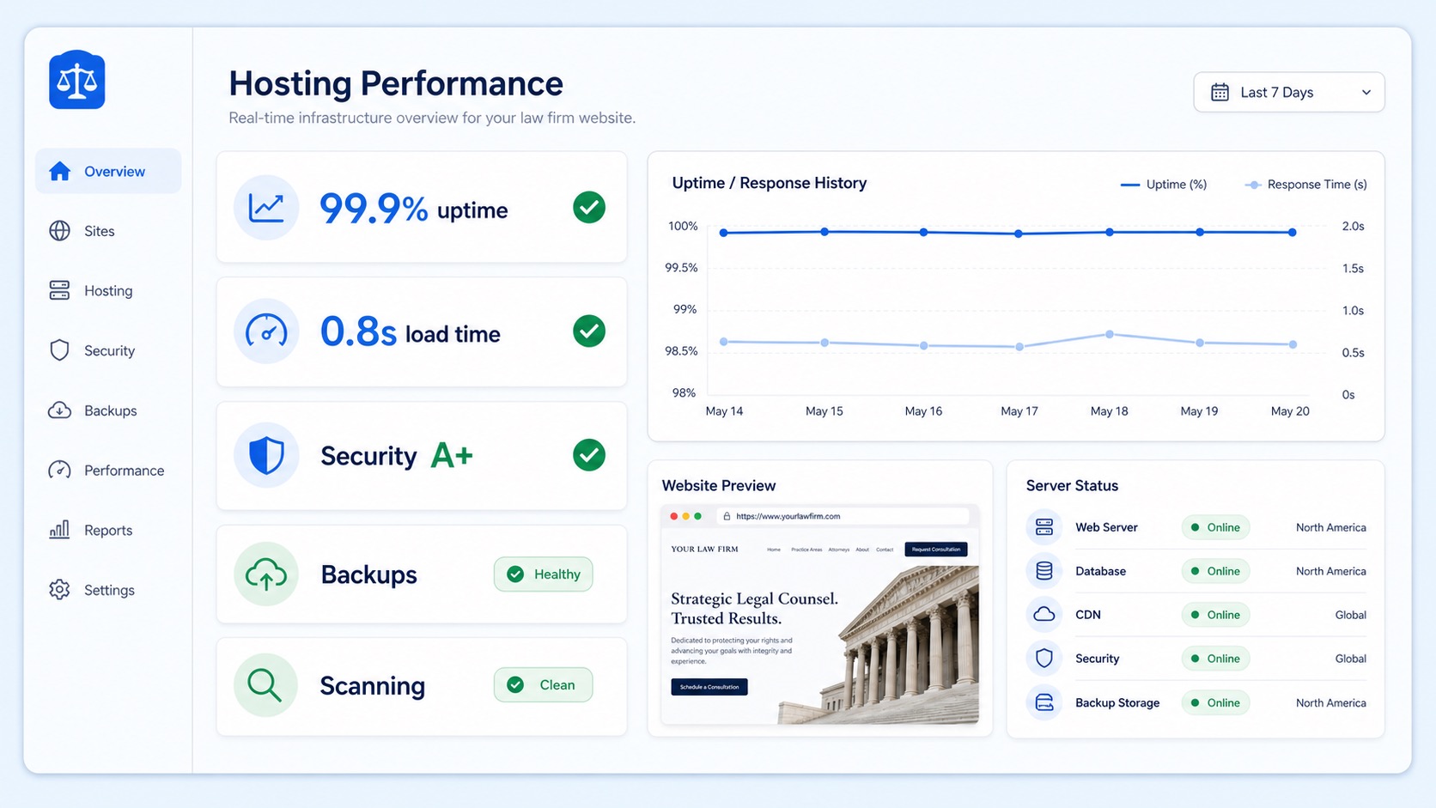Screen dimensions: 1436x808
Task: Click the Global region for CDN
Action: point(1350,615)
